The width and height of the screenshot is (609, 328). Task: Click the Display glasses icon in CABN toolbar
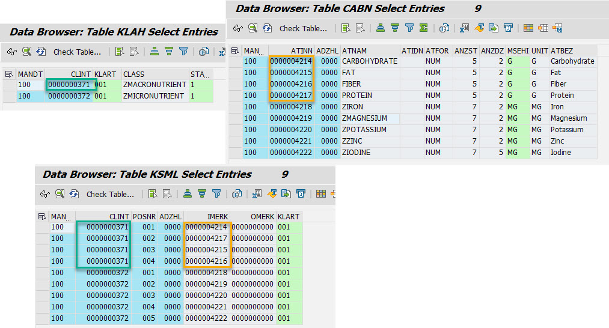click(x=237, y=28)
